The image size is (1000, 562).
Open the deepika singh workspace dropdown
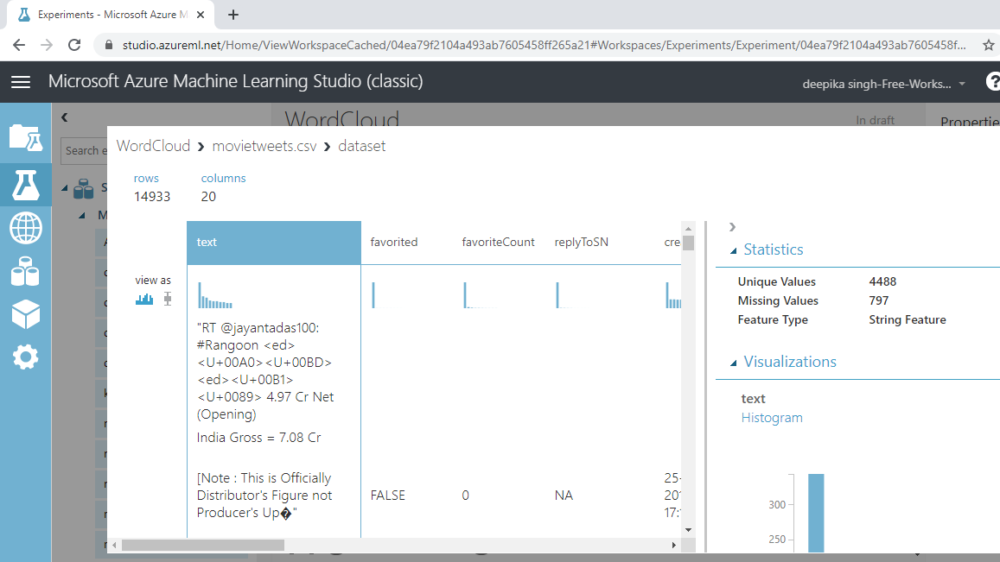pos(884,84)
